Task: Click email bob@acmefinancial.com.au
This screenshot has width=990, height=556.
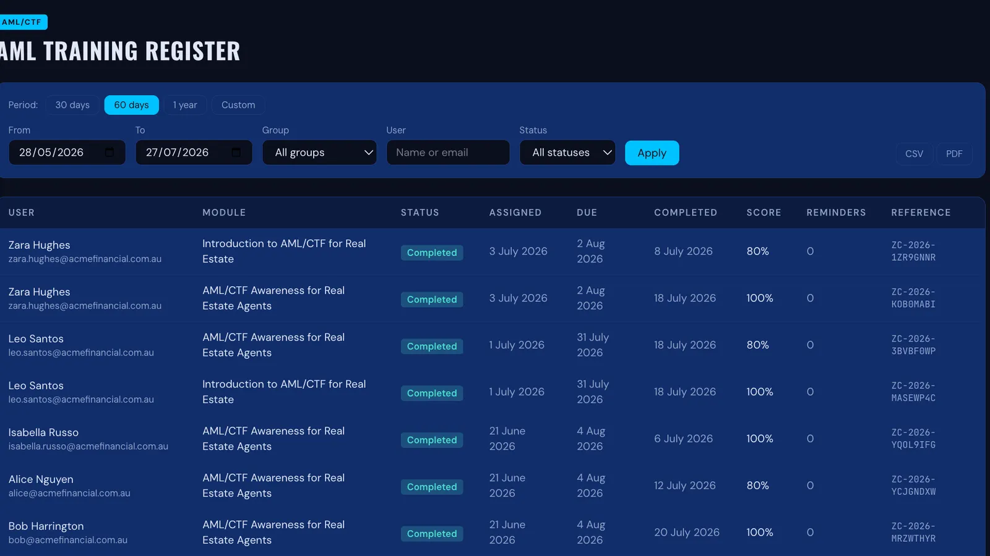Action: click(x=68, y=541)
